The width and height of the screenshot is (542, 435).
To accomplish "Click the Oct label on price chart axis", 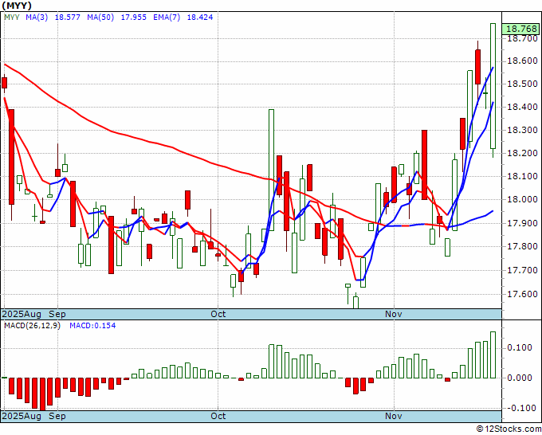I will (218, 314).
